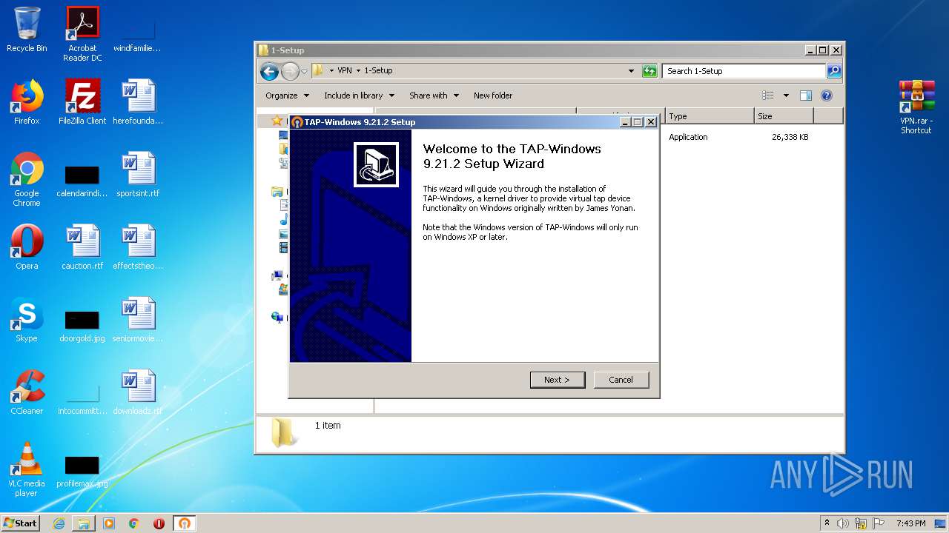Screen dimensions: 949x533
Task: Launch CCleaner desktop shortcut
Action: [27, 392]
